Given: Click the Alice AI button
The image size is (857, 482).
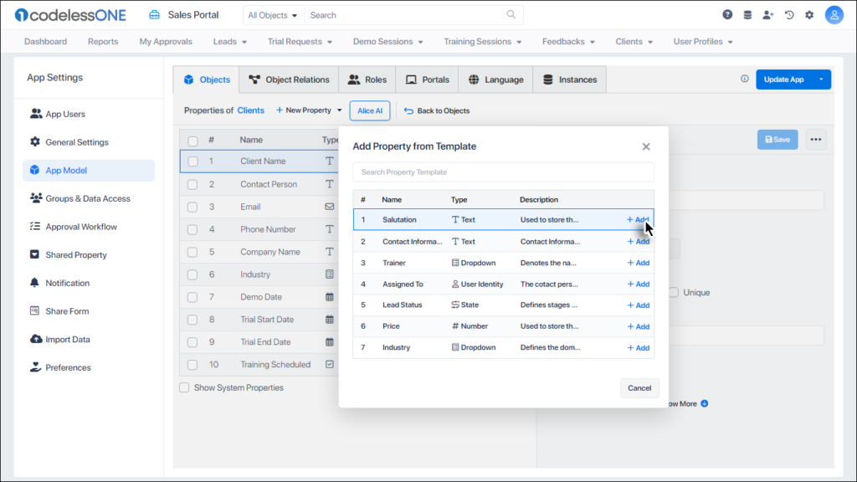Looking at the screenshot, I should point(370,110).
